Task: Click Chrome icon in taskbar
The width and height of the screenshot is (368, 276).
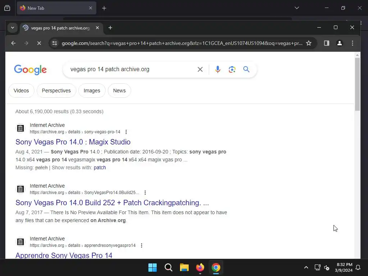Action: 216,267
